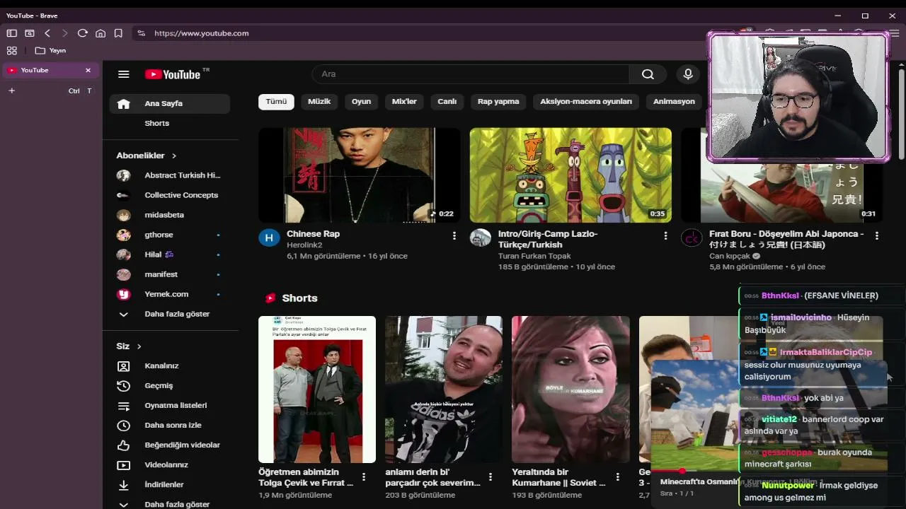This screenshot has height=509, width=906.
Task: Expand the Siz section chevron
Action: click(x=139, y=346)
